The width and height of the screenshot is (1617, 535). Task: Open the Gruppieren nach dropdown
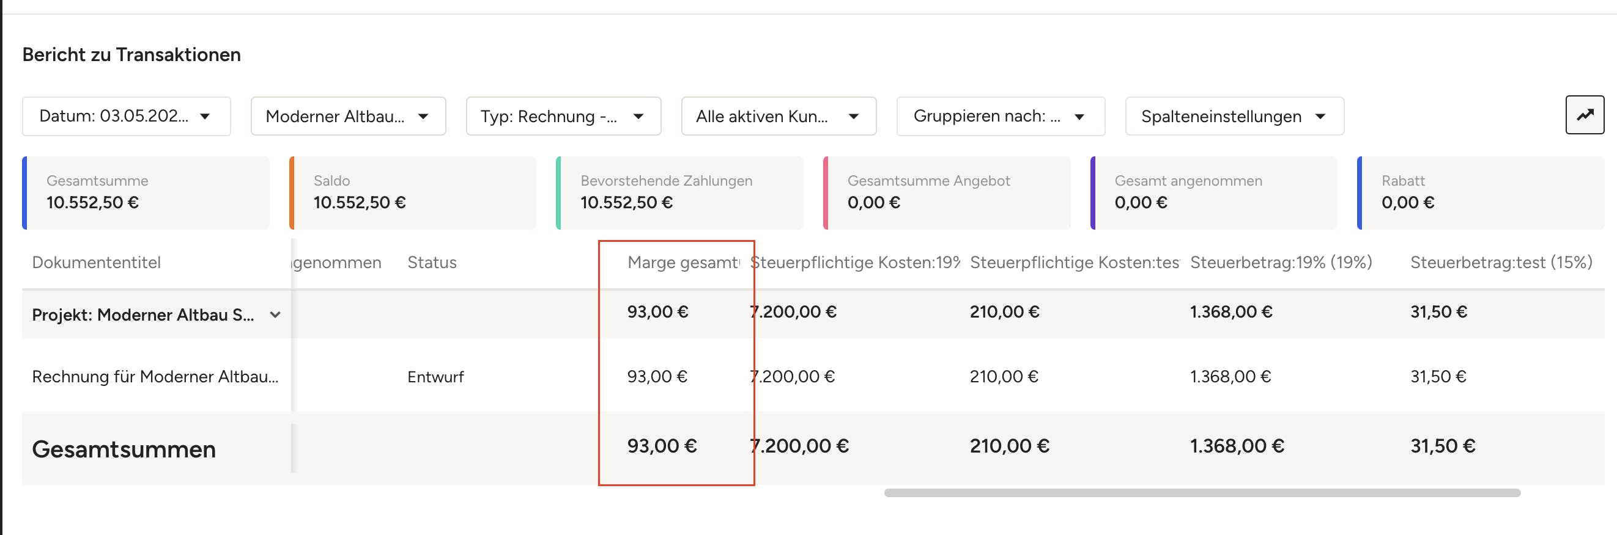coord(1000,116)
